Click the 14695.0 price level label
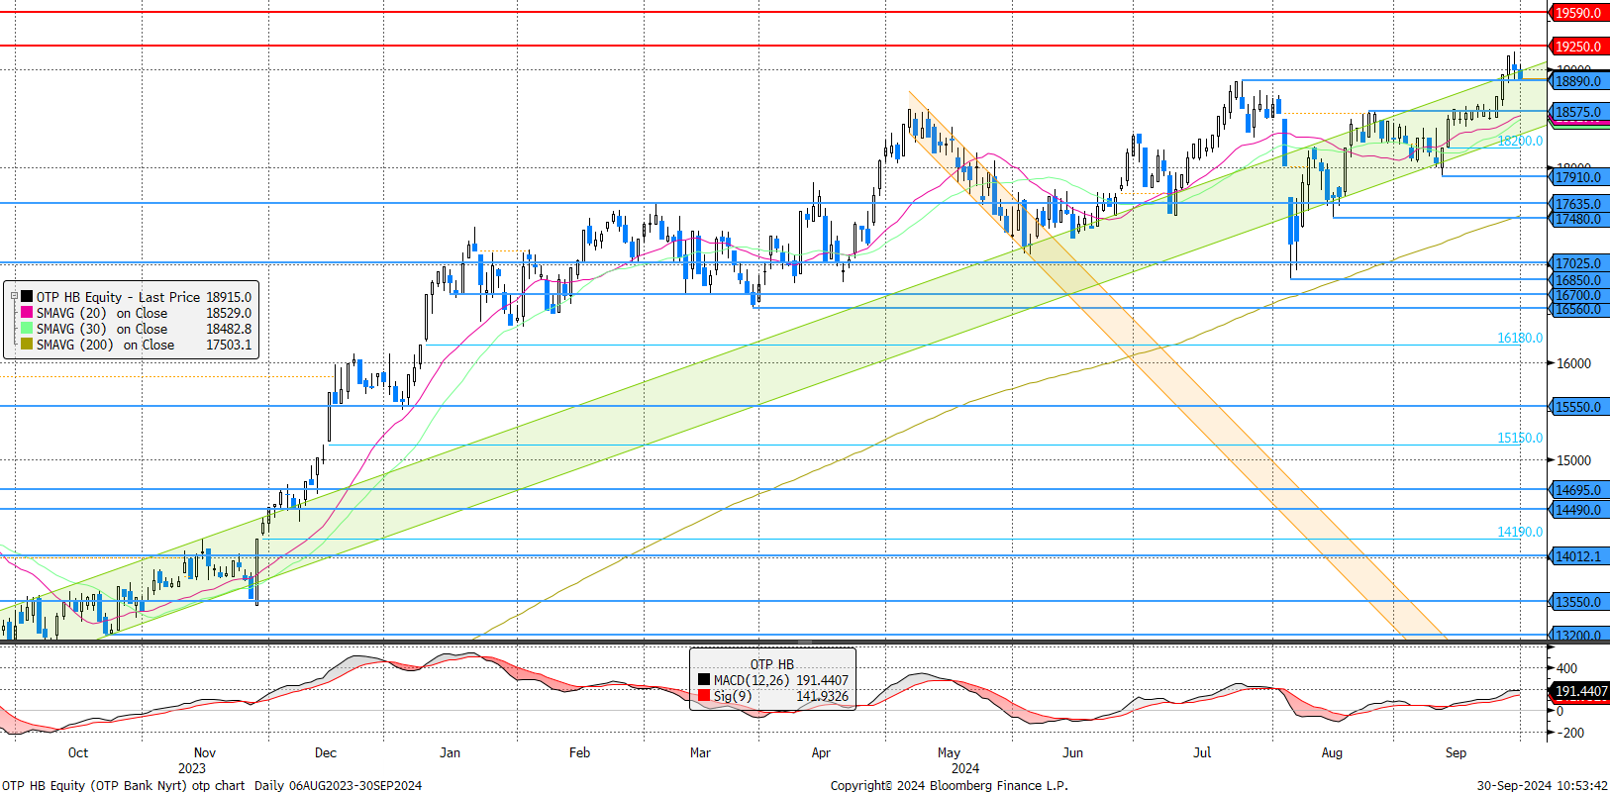Screen dimensions: 1610x794 tap(1578, 490)
